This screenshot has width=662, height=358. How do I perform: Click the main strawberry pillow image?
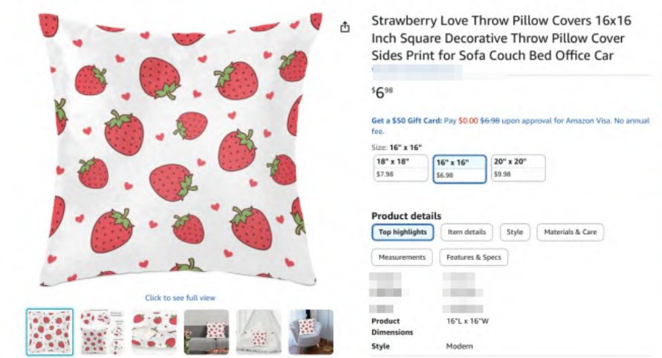point(180,145)
